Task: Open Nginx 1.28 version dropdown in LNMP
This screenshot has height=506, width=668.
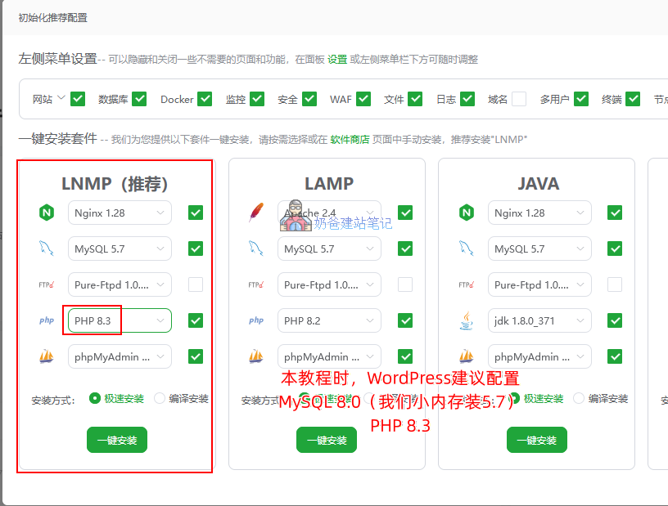Action: (120, 213)
